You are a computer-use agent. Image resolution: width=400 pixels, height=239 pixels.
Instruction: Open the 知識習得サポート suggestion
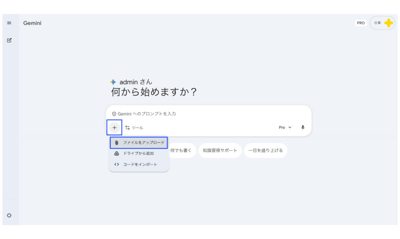(220, 150)
